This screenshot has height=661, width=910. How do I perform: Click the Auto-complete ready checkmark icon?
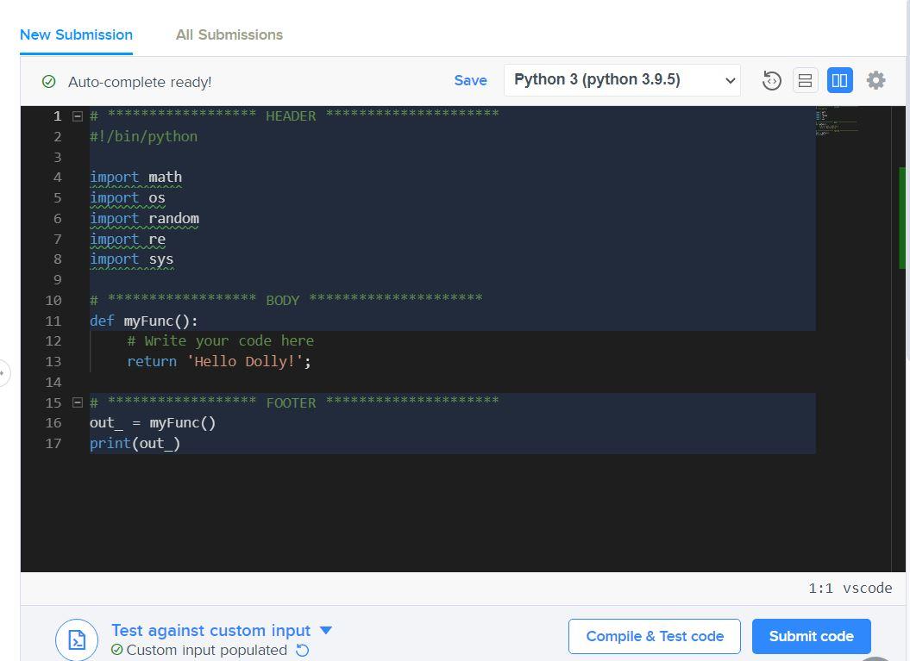(x=49, y=82)
